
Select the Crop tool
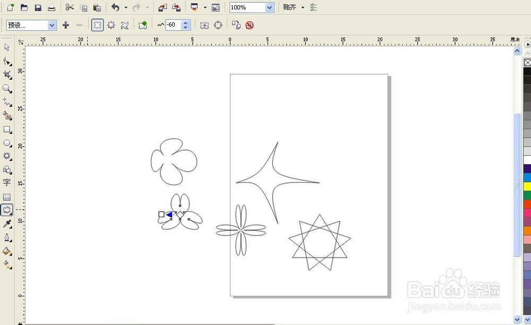tap(7, 75)
